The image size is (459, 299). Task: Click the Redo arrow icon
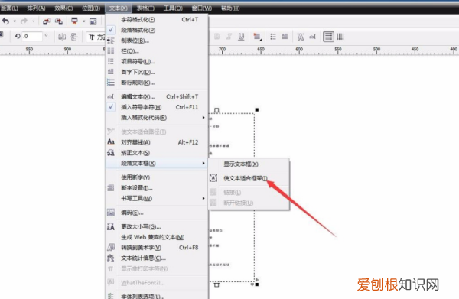point(24,21)
